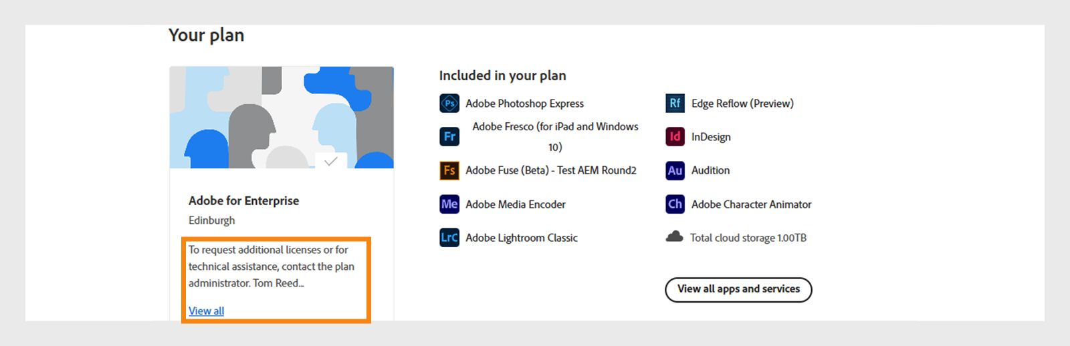Open View all apps and services
Viewport: 1070px width, 346px height.
(738, 289)
